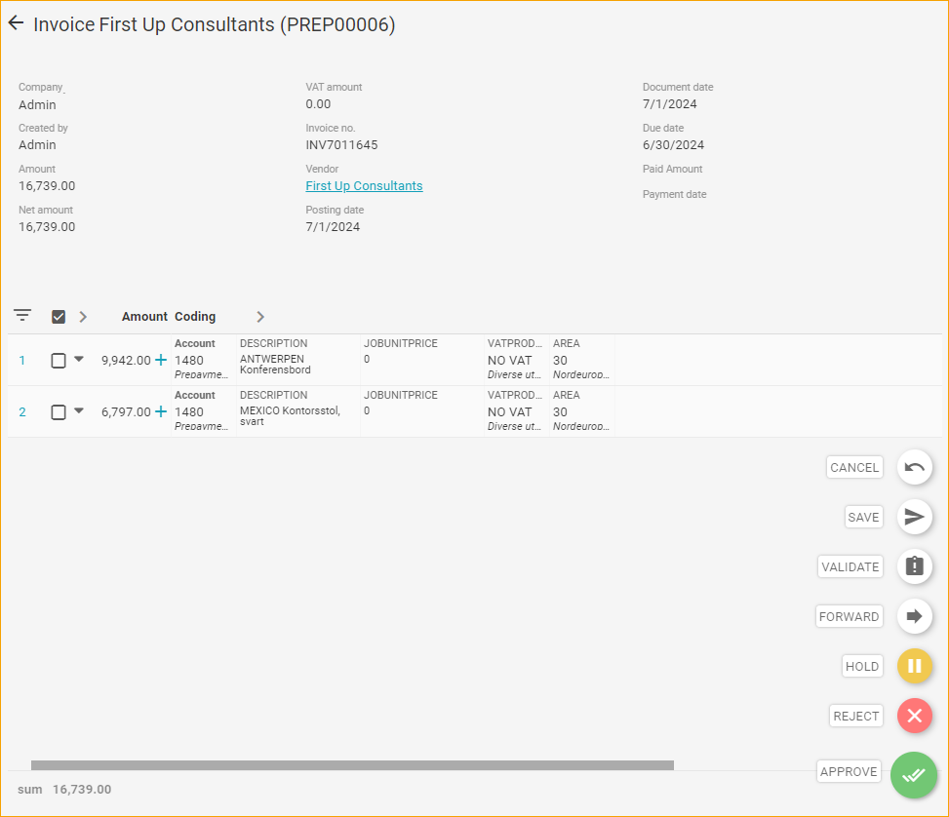Open the dropdown arrow on line 1
This screenshot has height=817, width=949.
[79, 359]
